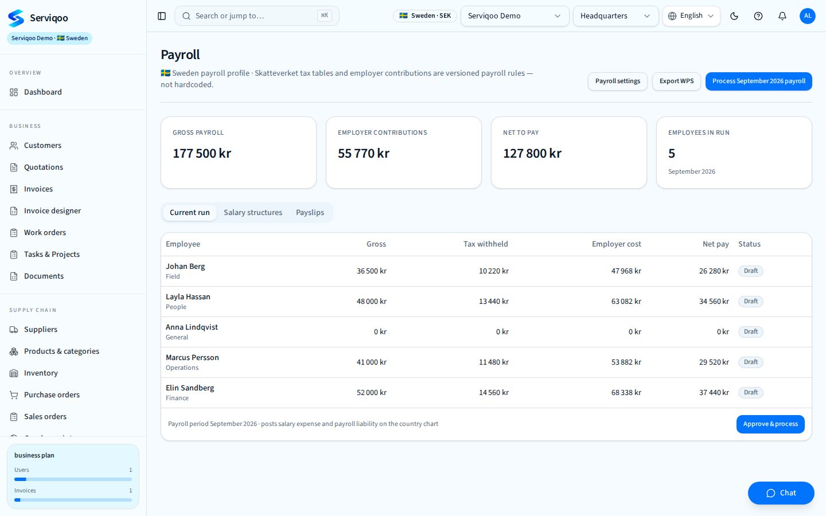The image size is (826, 516).
Task: Click Anna Lindqvist's Draft status badge
Action: coord(751,332)
